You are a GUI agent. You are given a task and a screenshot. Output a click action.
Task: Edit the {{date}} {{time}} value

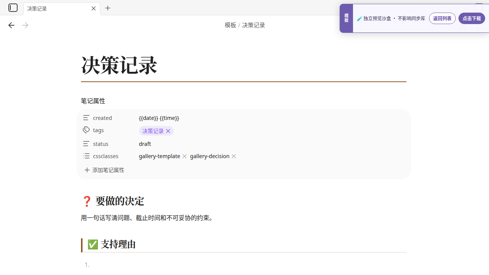pyautogui.click(x=159, y=118)
